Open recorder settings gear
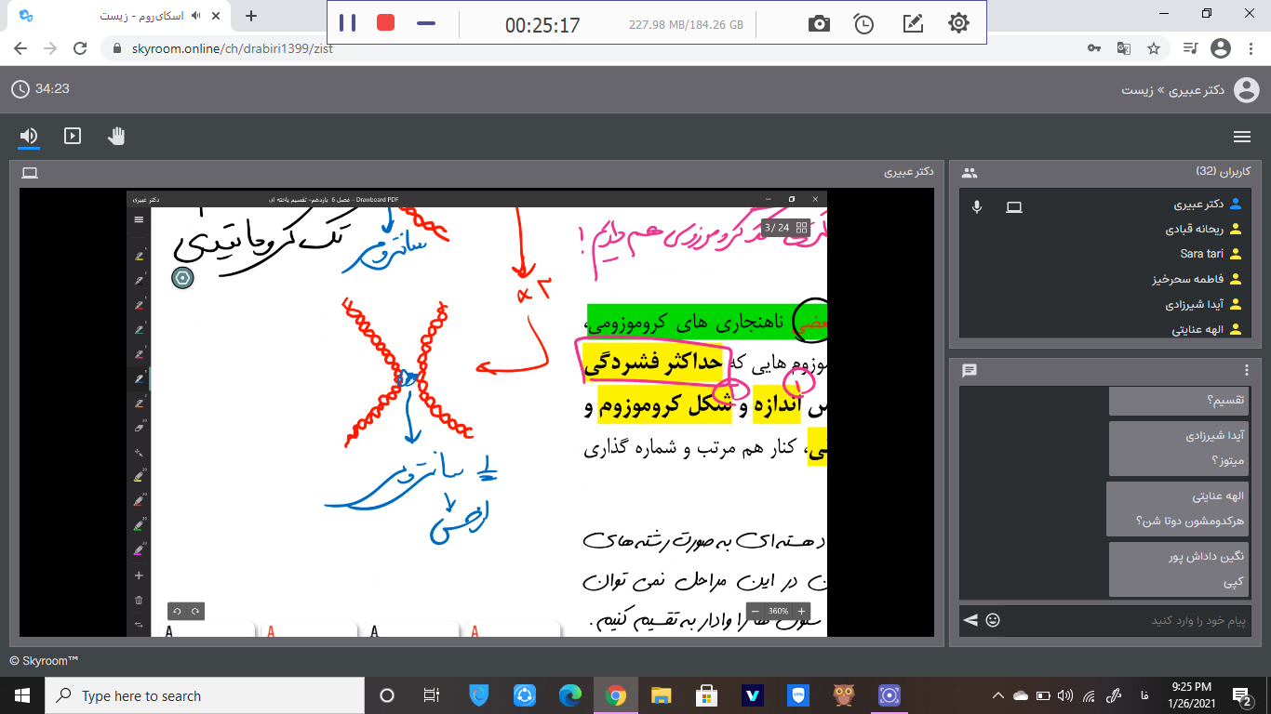1271x714 pixels. [958, 24]
